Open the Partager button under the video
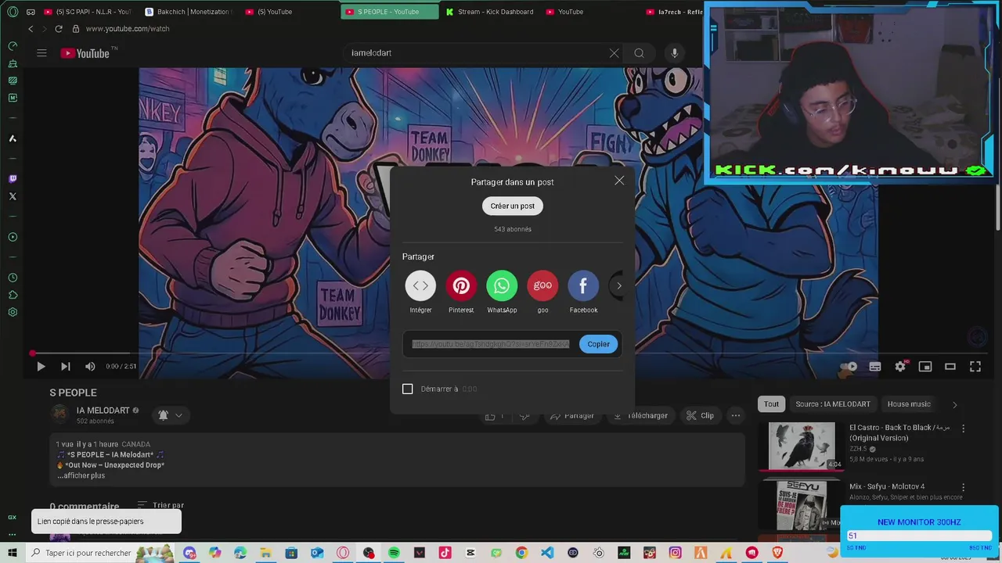 pyautogui.click(x=572, y=416)
